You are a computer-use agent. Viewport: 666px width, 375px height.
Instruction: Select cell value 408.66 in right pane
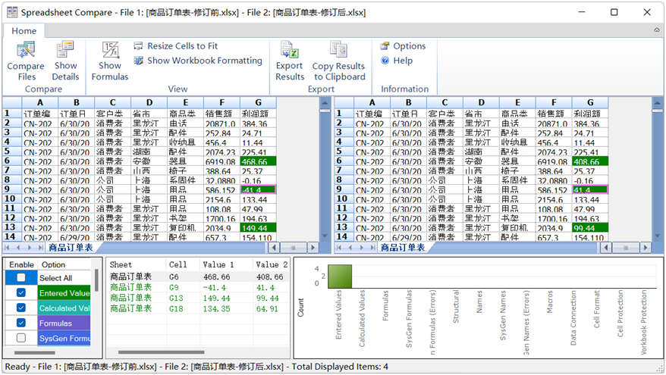pyautogui.click(x=590, y=161)
